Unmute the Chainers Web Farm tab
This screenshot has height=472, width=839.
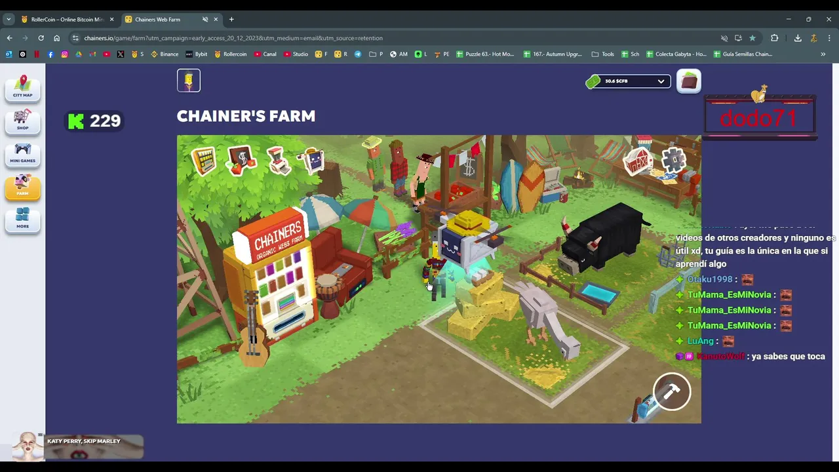205,19
